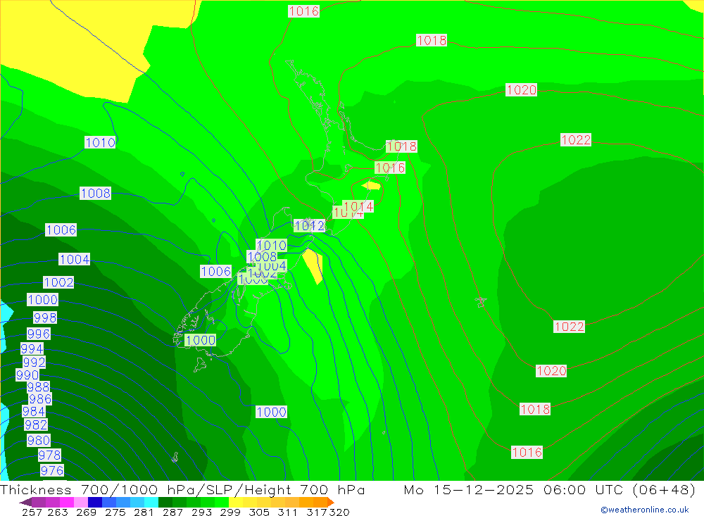Click the legend value 293
This screenshot has height=516, width=704.
pyautogui.click(x=201, y=512)
